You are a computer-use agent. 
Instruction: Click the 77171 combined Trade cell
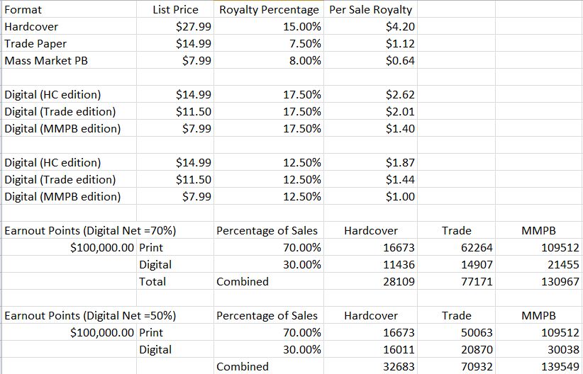coord(457,281)
